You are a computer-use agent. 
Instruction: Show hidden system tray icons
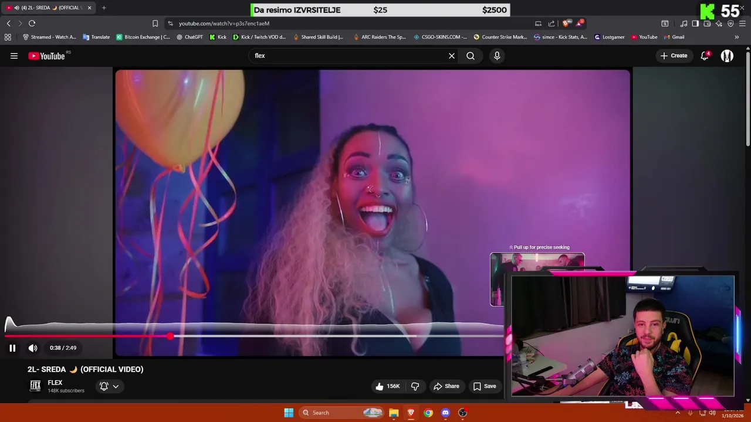pyautogui.click(x=678, y=413)
